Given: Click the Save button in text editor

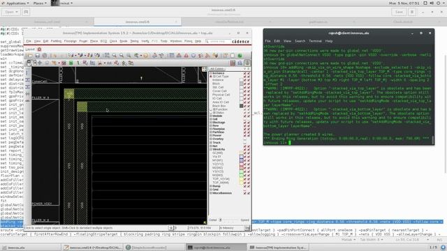Looking at the screenshot, I should pyautogui.click(x=399, y=12).
